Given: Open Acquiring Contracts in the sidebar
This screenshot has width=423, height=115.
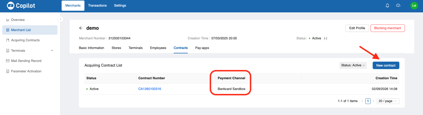Looking at the screenshot, I should [25, 40].
